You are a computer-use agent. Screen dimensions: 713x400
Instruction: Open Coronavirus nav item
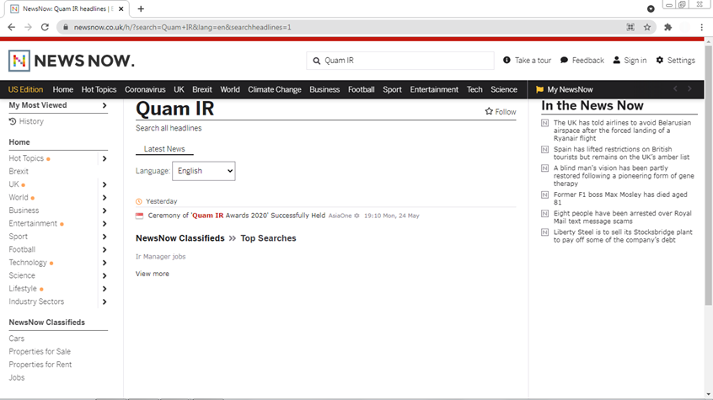click(145, 89)
